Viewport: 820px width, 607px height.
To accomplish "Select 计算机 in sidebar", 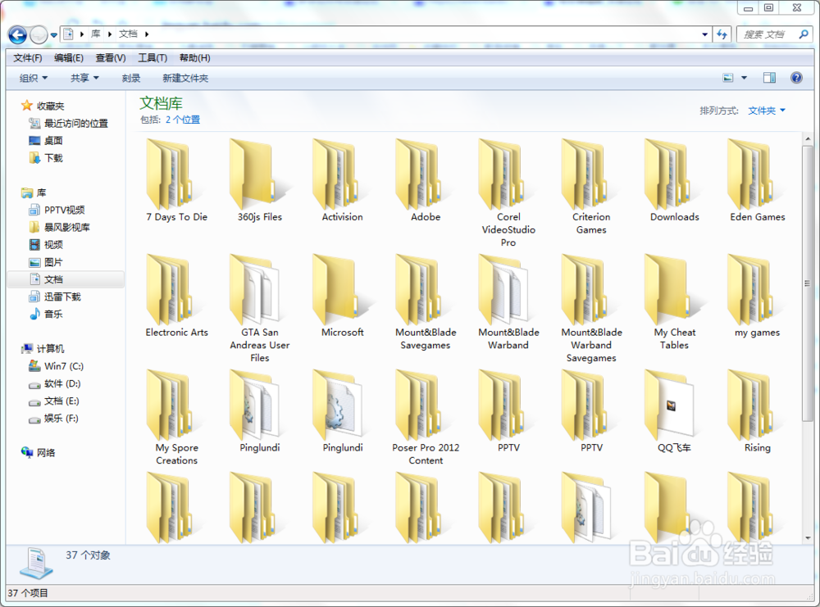I will point(43,348).
